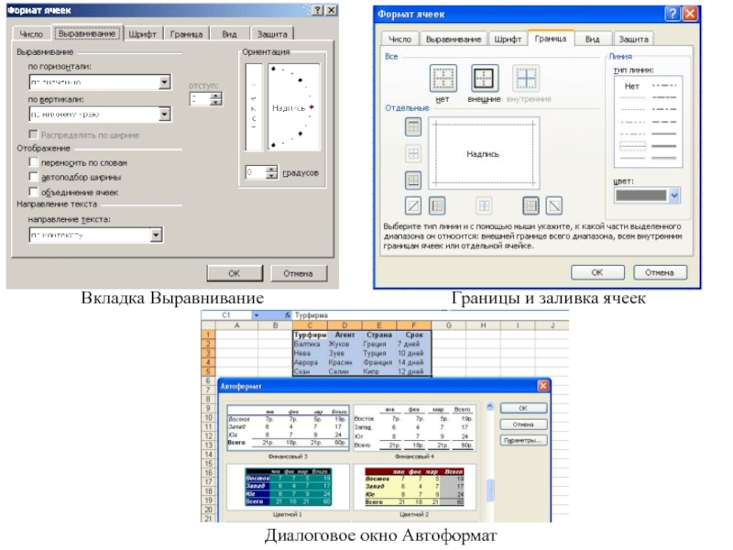Screen dimensions: 733x550
Task: Click column header G in spreadsheet
Action: click(448, 325)
